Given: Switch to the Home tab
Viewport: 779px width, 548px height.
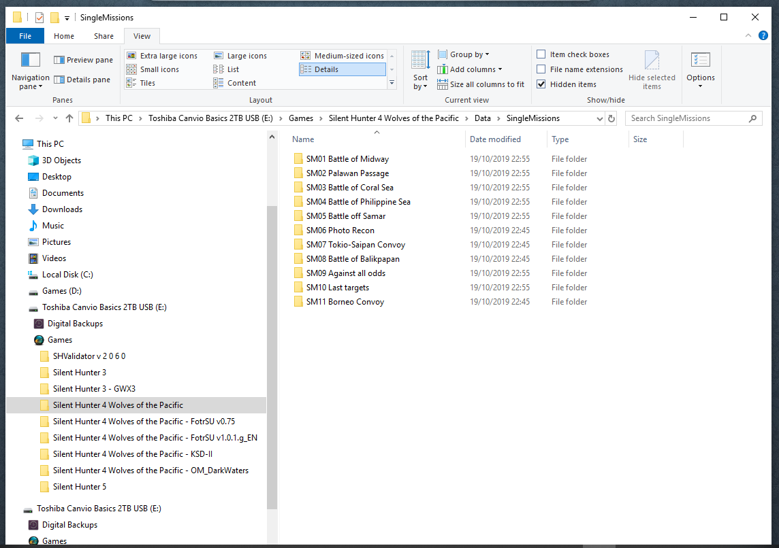Looking at the screenshot, I should pos(64,36).
